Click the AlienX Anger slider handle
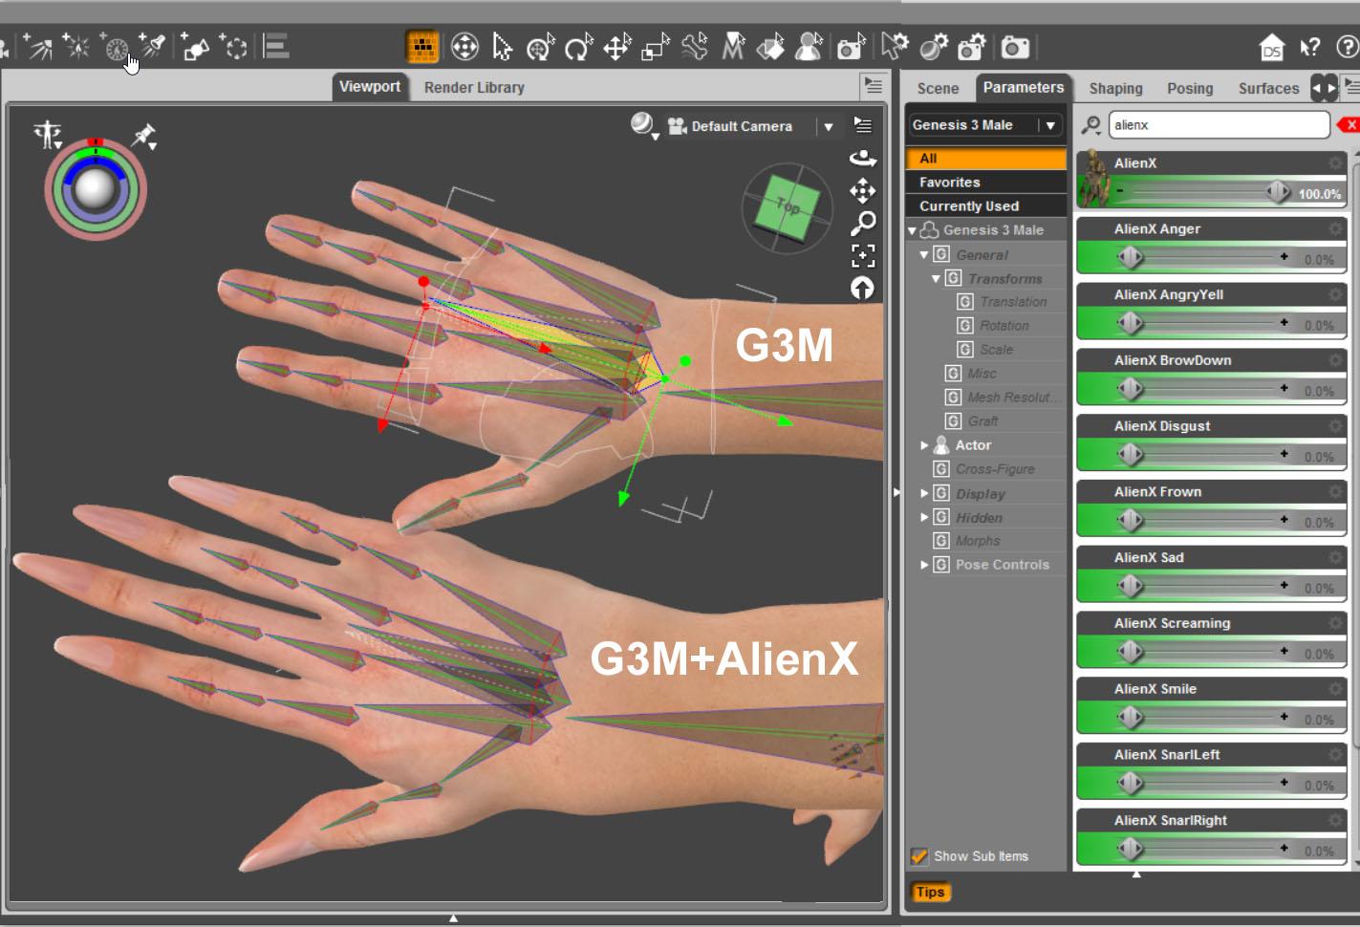Screen dimensions: 1360x927 click(x=1131, y=258)
